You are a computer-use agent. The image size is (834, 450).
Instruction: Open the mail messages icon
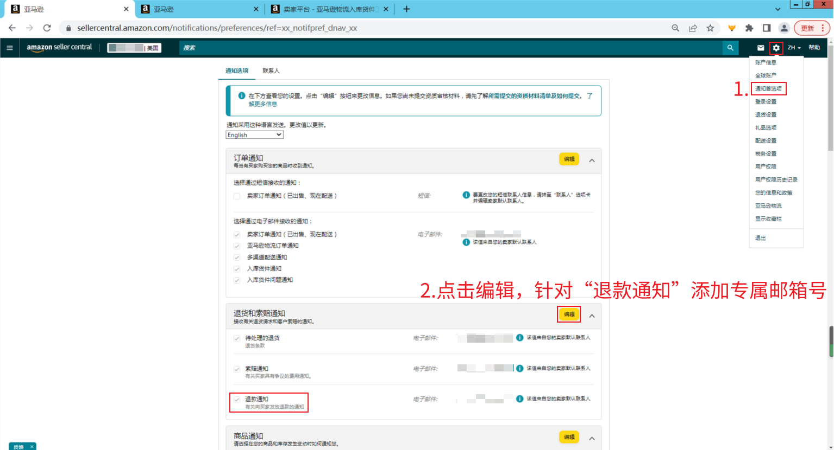[x=761, y=48]
